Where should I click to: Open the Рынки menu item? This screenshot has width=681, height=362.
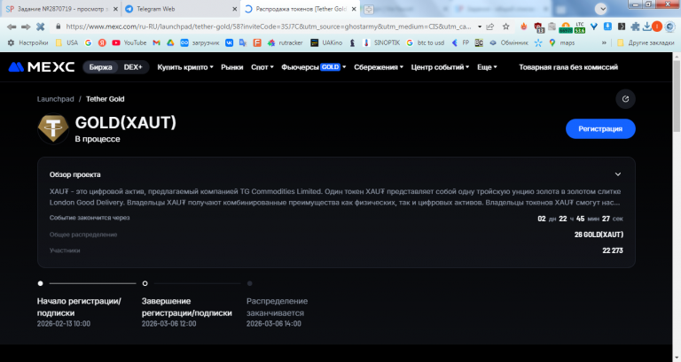[x=232, y=67]
